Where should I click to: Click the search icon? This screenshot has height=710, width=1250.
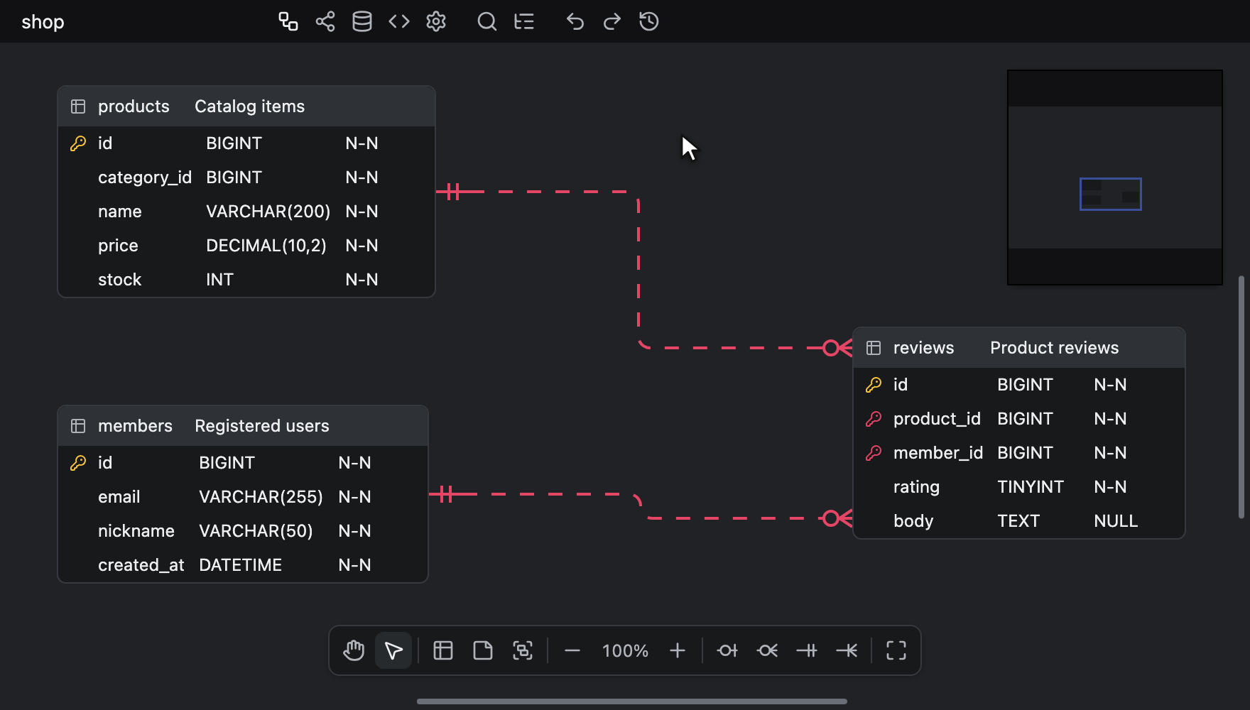click(487, 21)
